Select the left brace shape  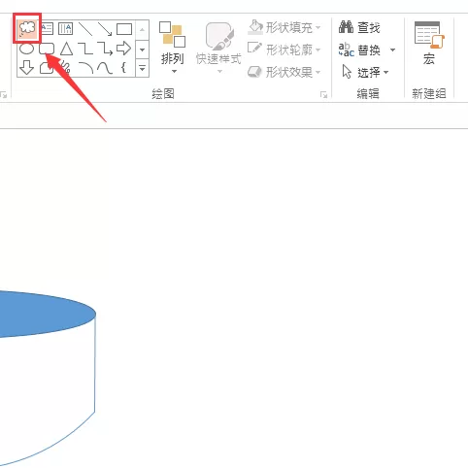click(123, 68)
